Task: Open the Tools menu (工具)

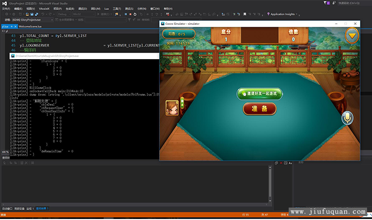Action: tap(117, 9)
